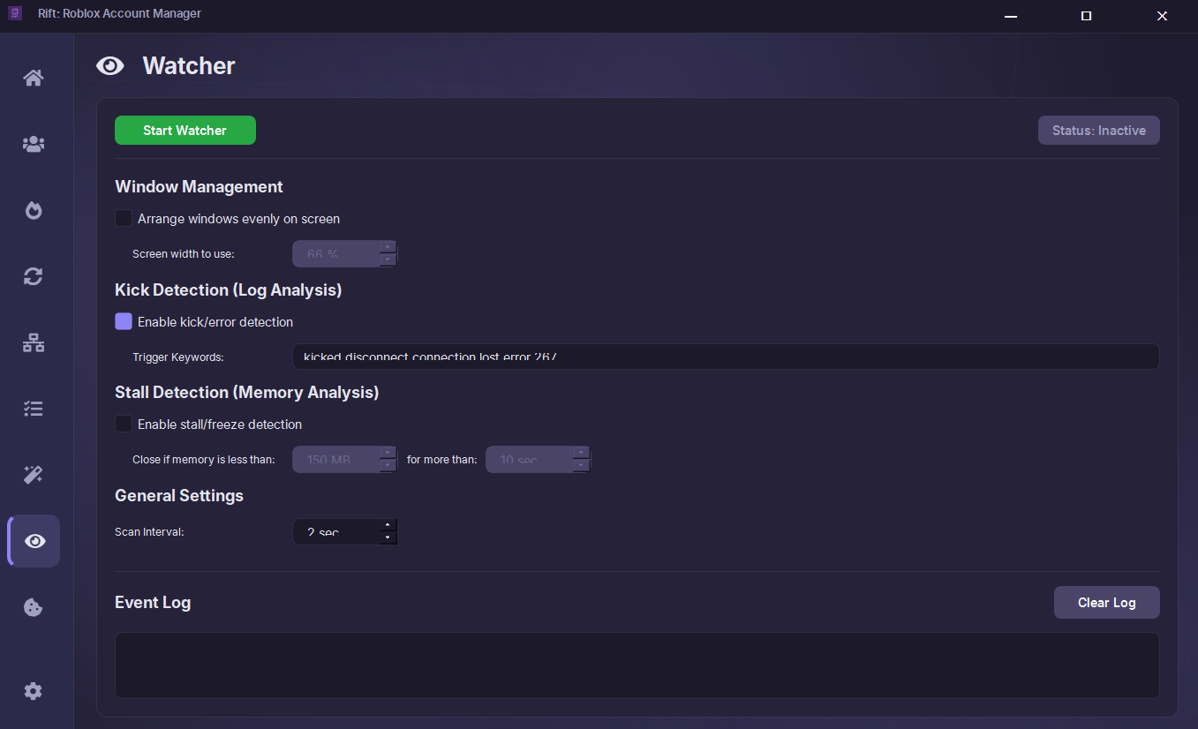The width and height of the screenshot is (1198, 729).
Task: Open the Accounts group icon in sidebar
Action: click(34, 145)
